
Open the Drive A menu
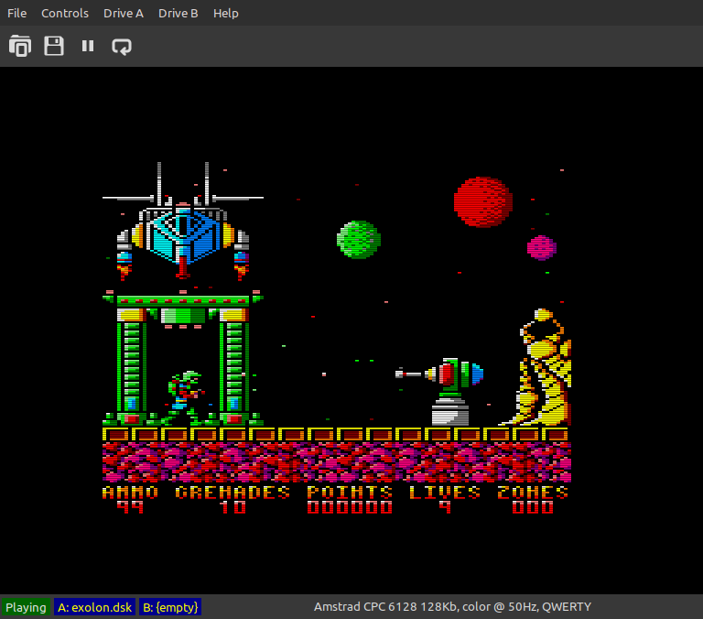[124, 13]
